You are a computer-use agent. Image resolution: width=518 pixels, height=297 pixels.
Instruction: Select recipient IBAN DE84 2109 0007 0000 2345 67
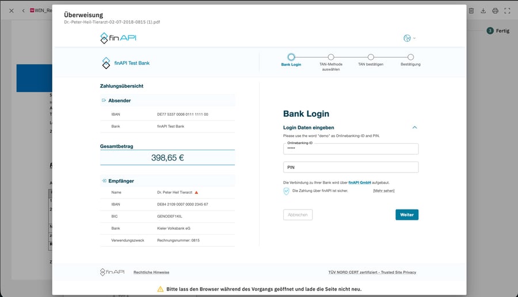click(x=182, y=204)
